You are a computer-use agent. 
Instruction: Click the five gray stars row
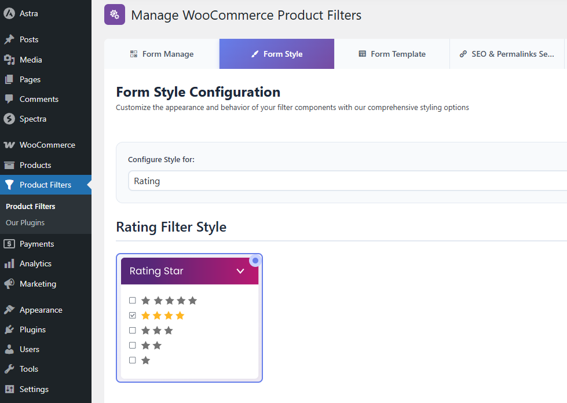(169, 301)
